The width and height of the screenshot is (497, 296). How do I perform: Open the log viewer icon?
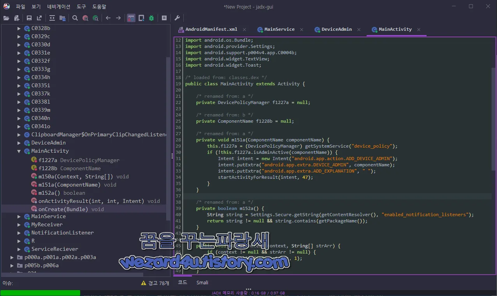164,18
